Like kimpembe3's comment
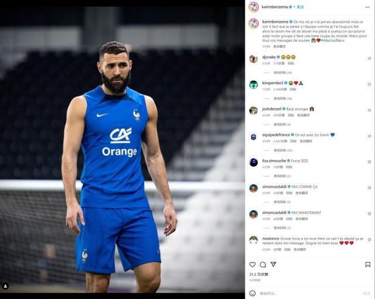375x299 pixels. click(369, 84)
